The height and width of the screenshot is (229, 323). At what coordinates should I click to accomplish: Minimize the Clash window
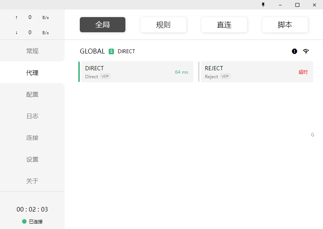[280, 5]
